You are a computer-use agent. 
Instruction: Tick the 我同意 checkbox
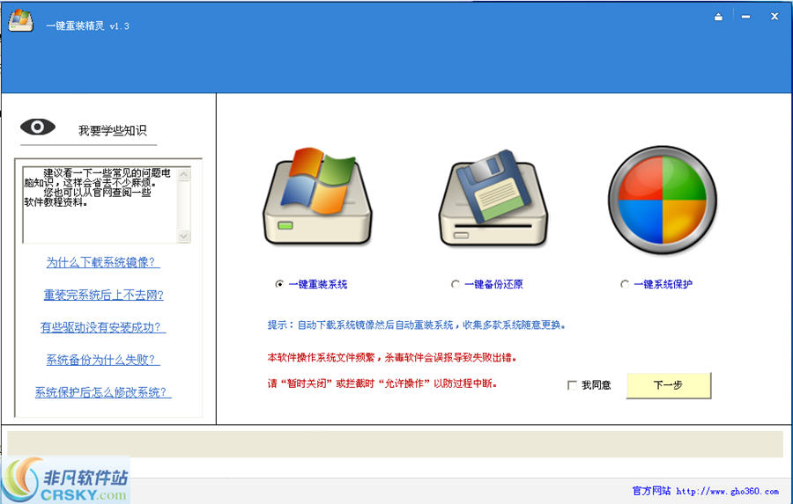[x=572, y=385]
